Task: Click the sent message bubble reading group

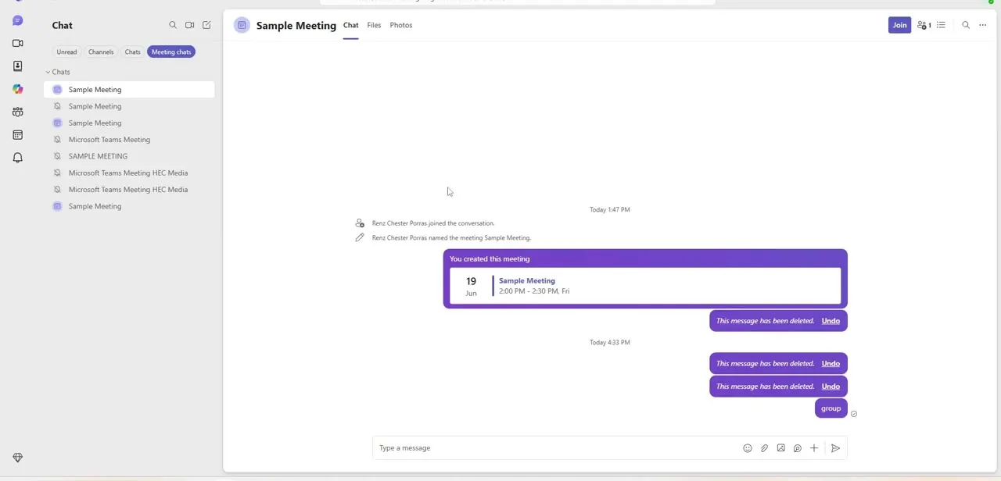Action: point(831,408)
